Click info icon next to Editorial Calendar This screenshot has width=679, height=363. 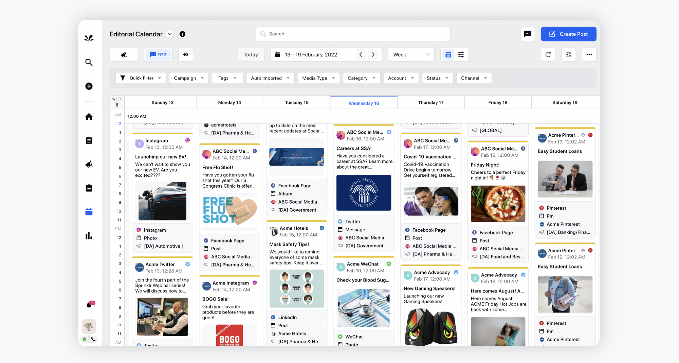tap(182, 34)
